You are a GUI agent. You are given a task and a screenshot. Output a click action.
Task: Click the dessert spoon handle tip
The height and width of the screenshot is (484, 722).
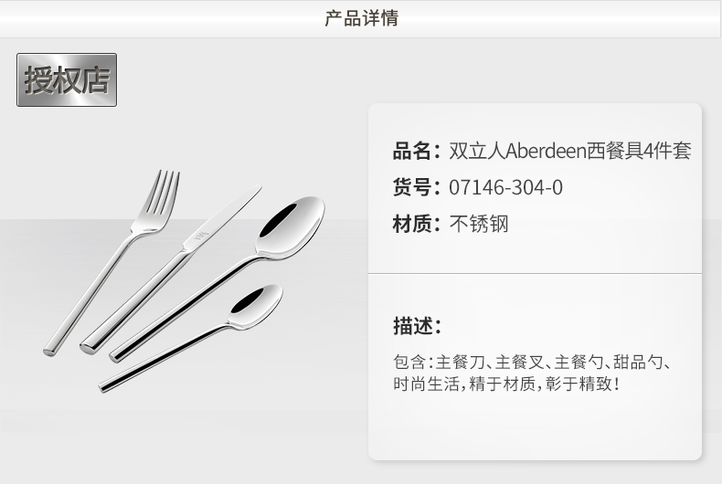point(102,387)
